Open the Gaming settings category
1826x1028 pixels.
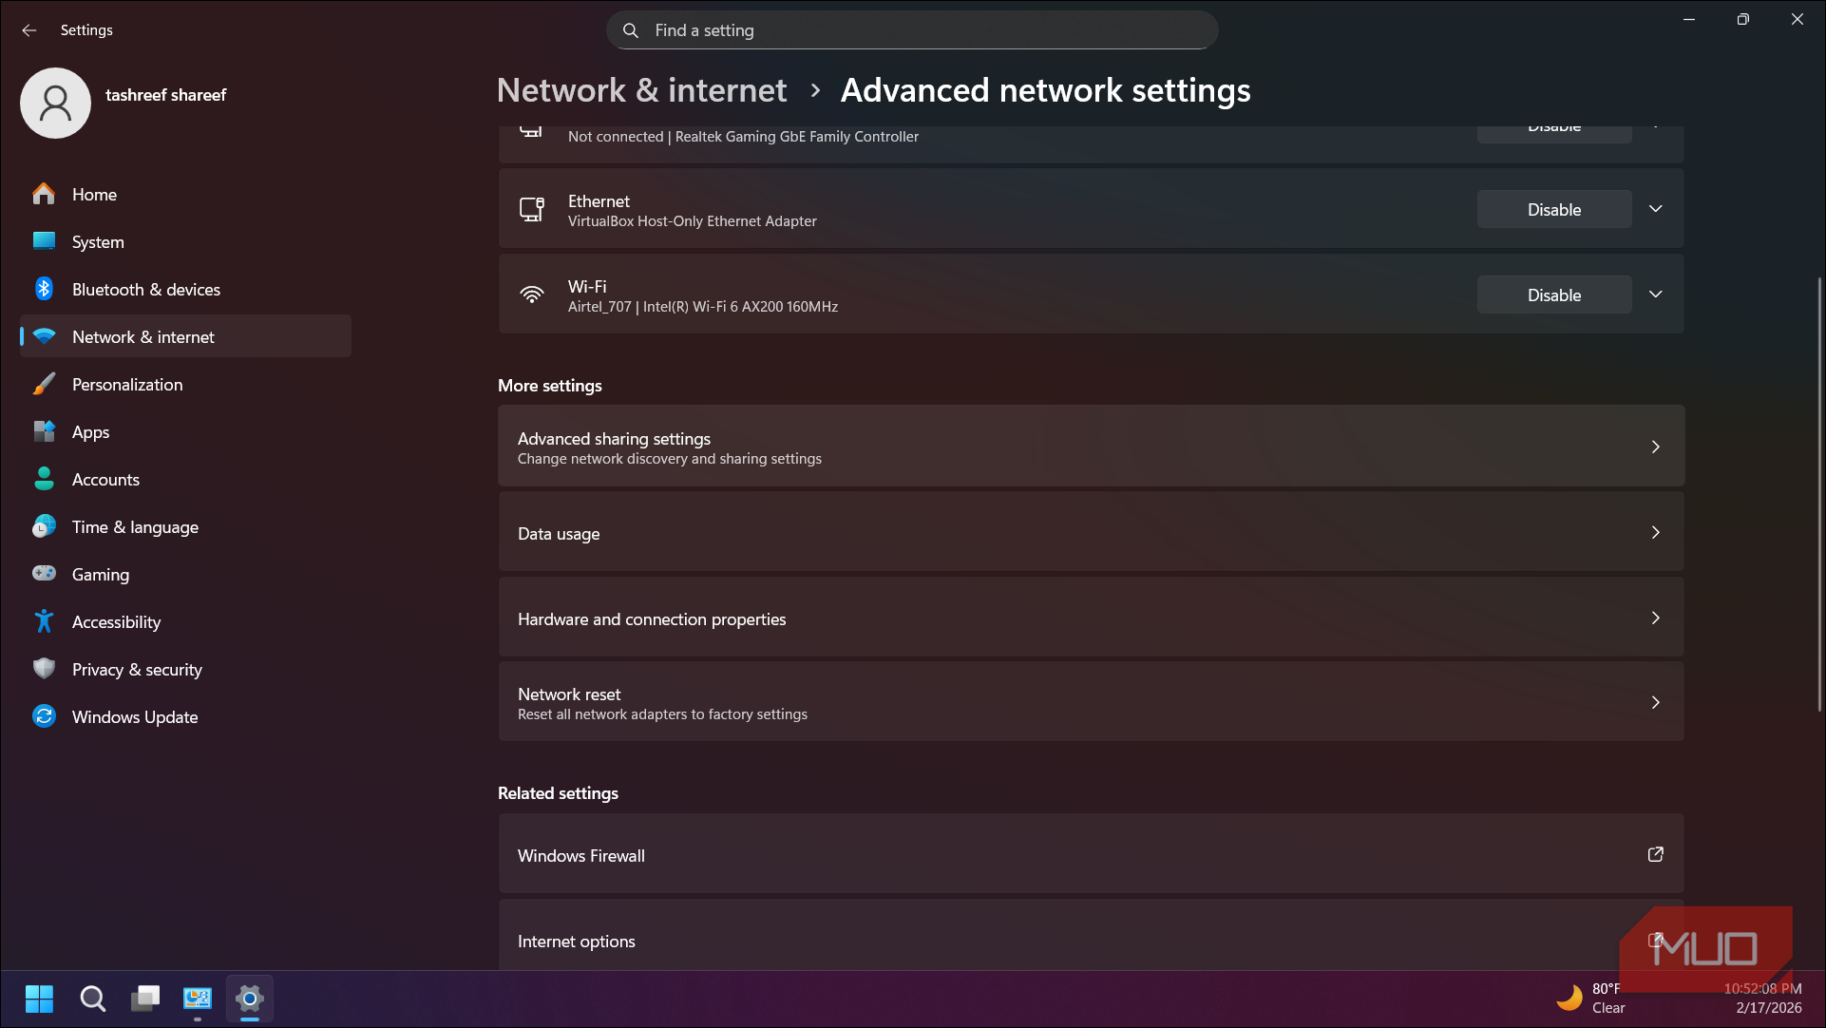click(185, 574)
